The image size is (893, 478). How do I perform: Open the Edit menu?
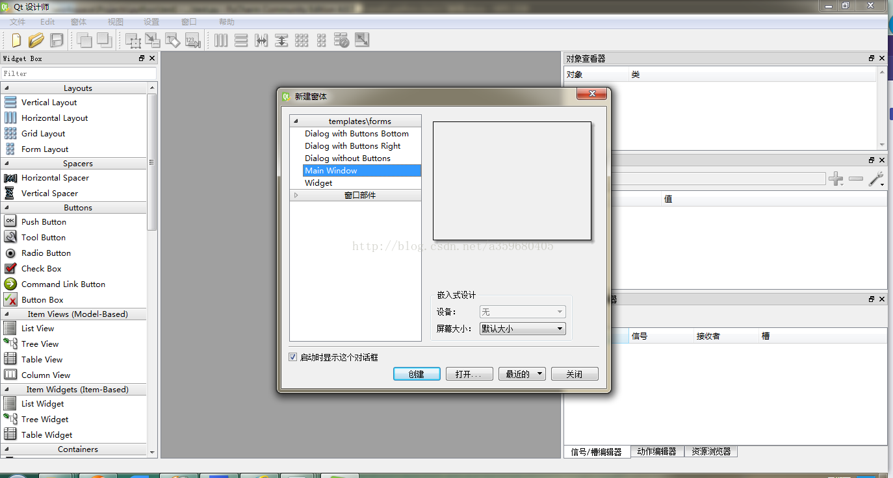point(47,22)
